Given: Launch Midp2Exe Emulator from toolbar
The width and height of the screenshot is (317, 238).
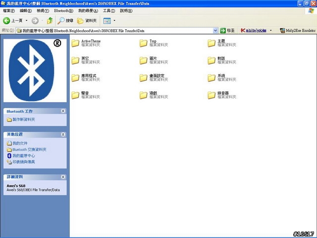Looking at the screenshot, I should [x=298, y=31].
